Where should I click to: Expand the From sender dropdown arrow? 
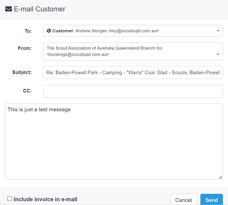[x=218, y=55]
